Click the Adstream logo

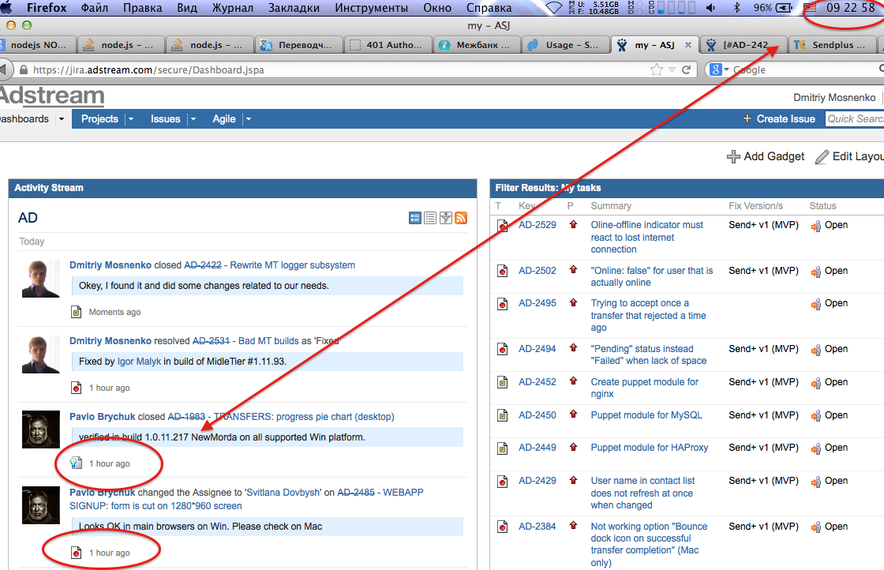(52, 96)
